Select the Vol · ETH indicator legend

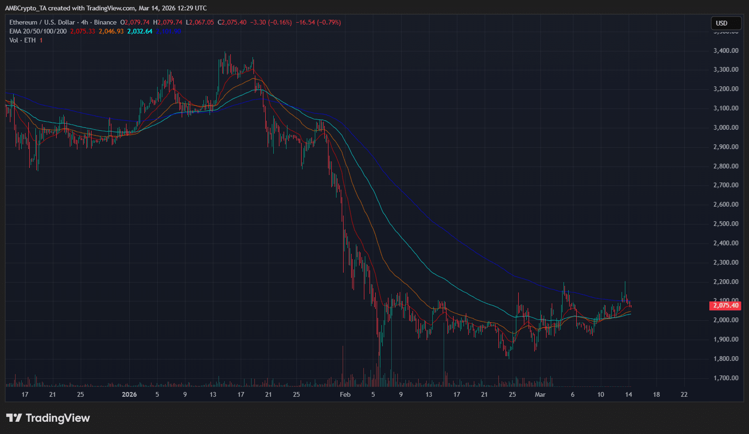[x=22, y=40]
